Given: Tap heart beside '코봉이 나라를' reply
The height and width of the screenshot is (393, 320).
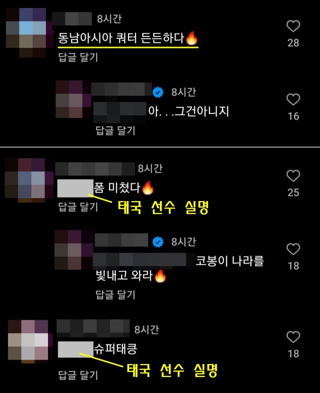Looking at the screenshot, I should coord(293,249).
